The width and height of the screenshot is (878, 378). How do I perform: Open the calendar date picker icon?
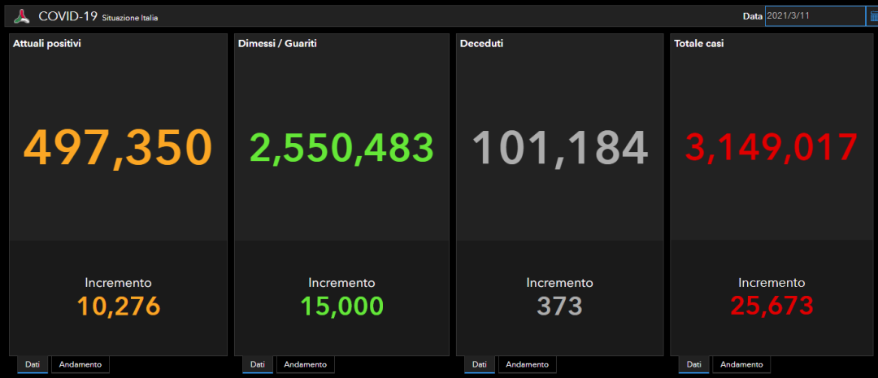tap(873, 16)
